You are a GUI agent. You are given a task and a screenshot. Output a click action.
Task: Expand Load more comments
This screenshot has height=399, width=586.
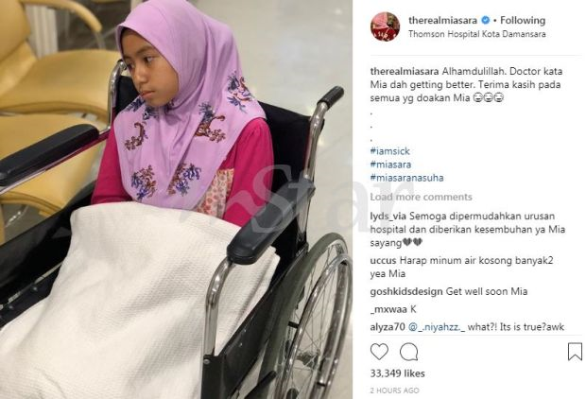point(421,197)
